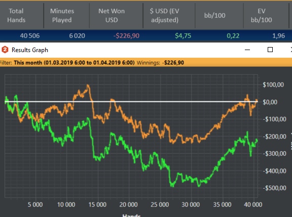Maximize the Results Graph window
The width and height of the screenshot is (292, 217).
click(270, 50)
